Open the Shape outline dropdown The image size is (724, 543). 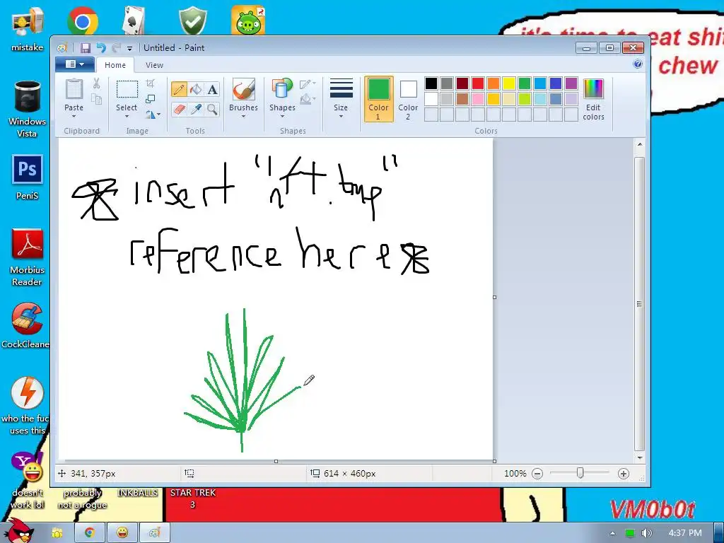pyautogui.click(x=308, y=84)
